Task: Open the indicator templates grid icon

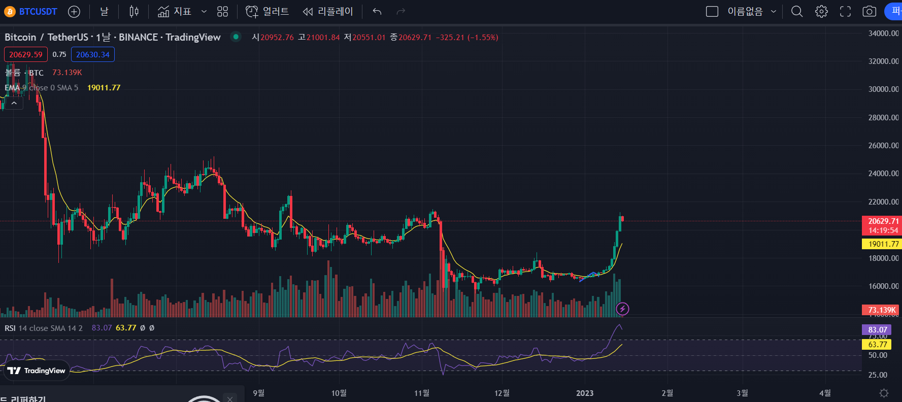Action: click(x=222, y=11)
